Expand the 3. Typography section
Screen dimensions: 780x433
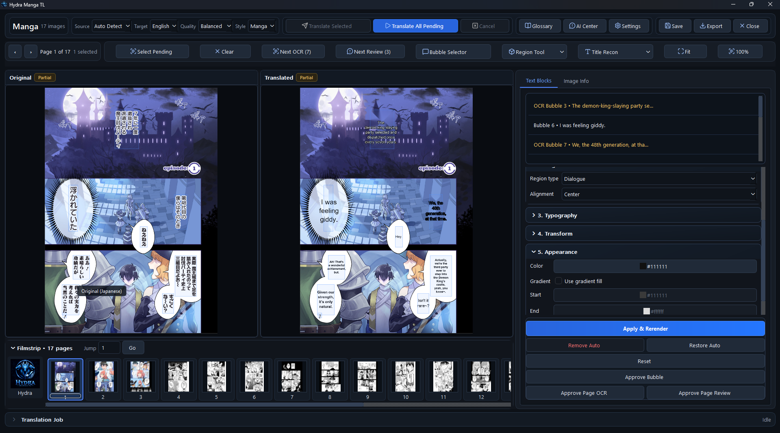point(643,215)
